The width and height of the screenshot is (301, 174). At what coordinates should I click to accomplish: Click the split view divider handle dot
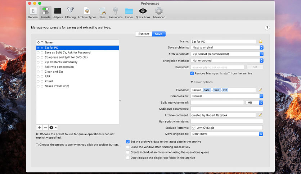coord(120,101)
